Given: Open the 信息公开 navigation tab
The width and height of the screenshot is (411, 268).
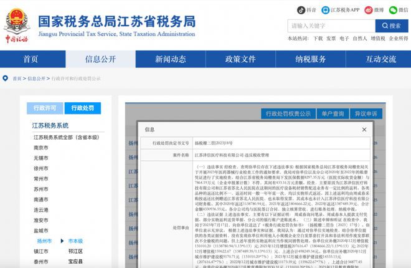Looking at the screenshot, I should point(100,59).
